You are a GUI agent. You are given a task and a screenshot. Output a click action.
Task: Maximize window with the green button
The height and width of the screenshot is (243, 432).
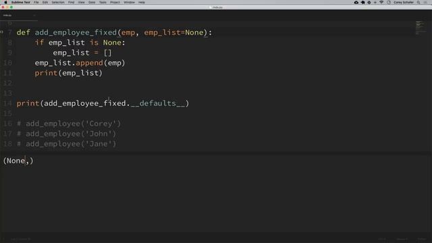point(11,7)
